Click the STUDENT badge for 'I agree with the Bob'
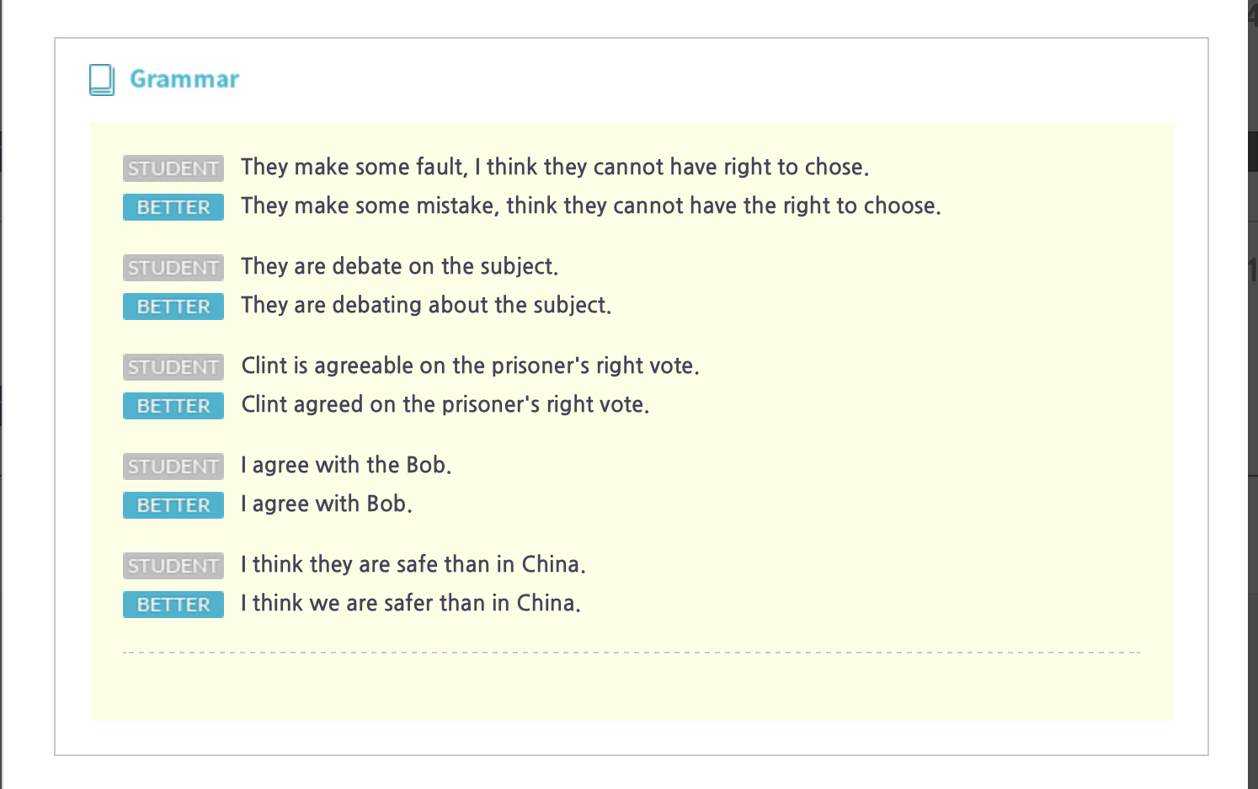Viewport: 1258px width, 789px height. (x=173, y=466)
